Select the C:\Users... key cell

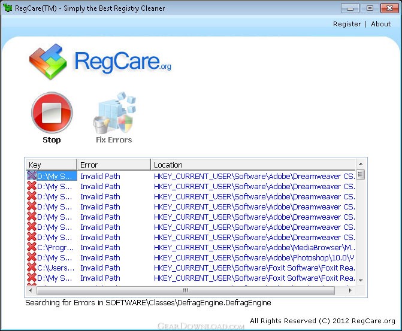(56, 268)
